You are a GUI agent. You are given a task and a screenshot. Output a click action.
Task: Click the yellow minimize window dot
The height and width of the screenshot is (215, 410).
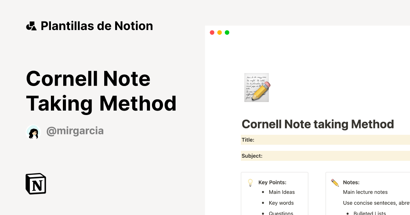[219, 32]
